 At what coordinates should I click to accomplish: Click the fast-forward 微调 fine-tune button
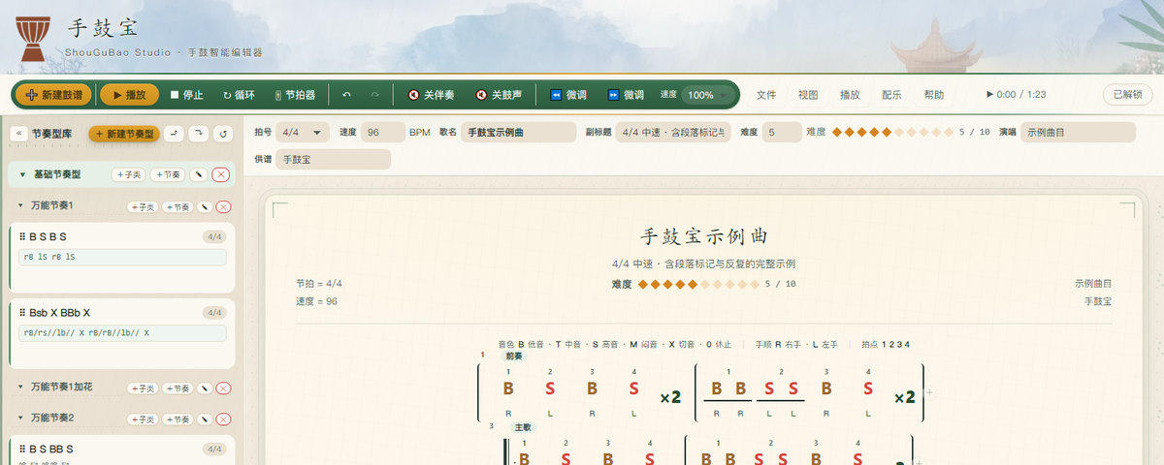[x=626, y=95]
